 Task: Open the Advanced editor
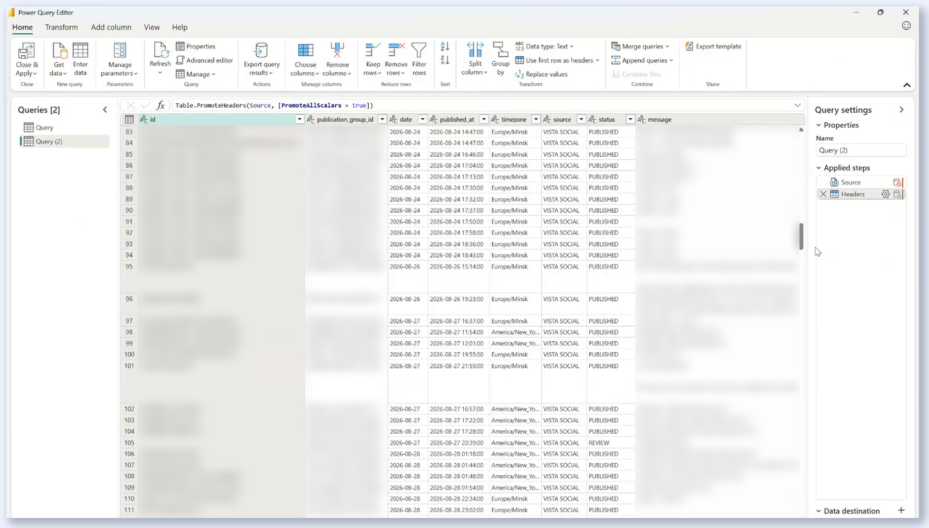click(x=205, y=60)
